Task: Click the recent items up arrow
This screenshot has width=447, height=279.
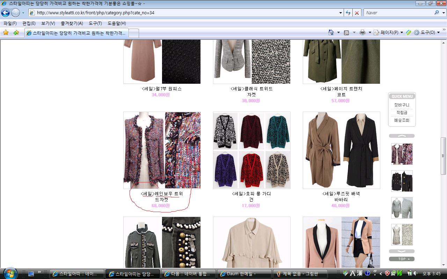Action: click(402, 136)
